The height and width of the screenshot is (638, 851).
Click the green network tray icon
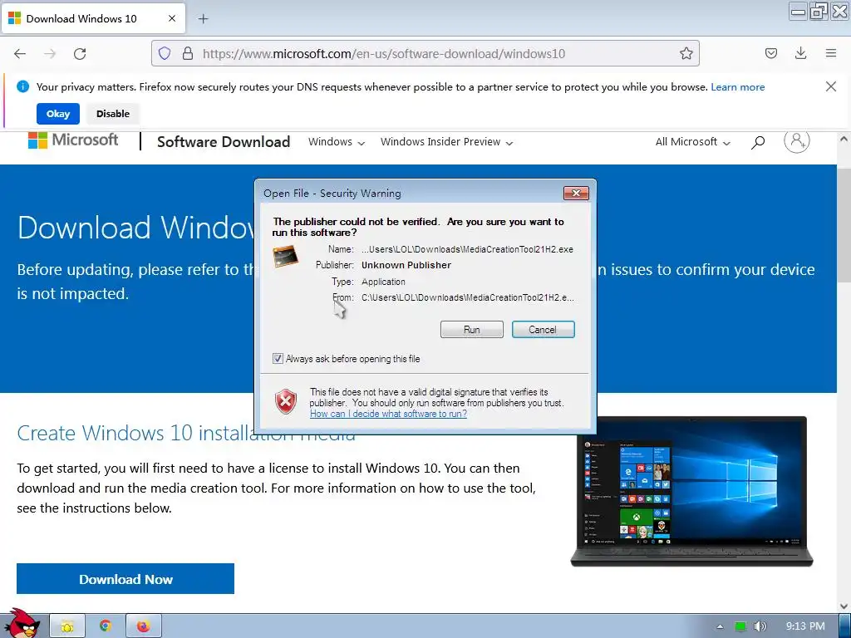click(740, 626)
